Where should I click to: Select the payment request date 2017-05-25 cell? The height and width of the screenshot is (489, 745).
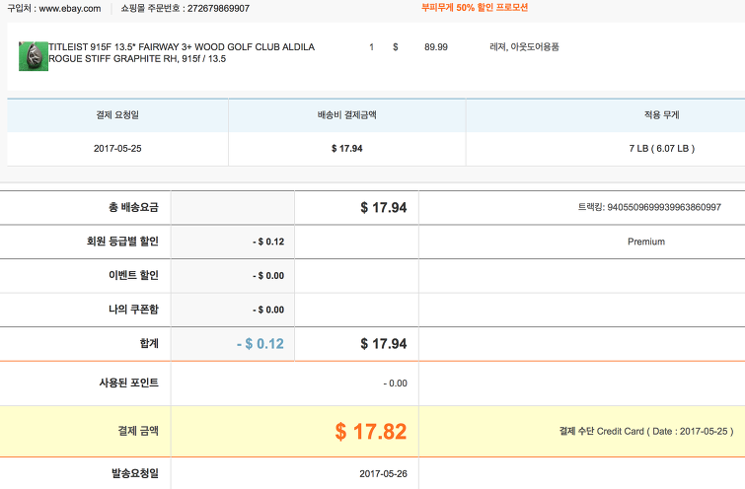coord(117,149)
